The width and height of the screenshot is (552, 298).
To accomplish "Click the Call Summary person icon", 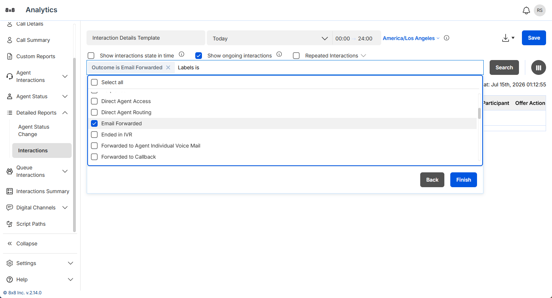I will pos(10,40).
